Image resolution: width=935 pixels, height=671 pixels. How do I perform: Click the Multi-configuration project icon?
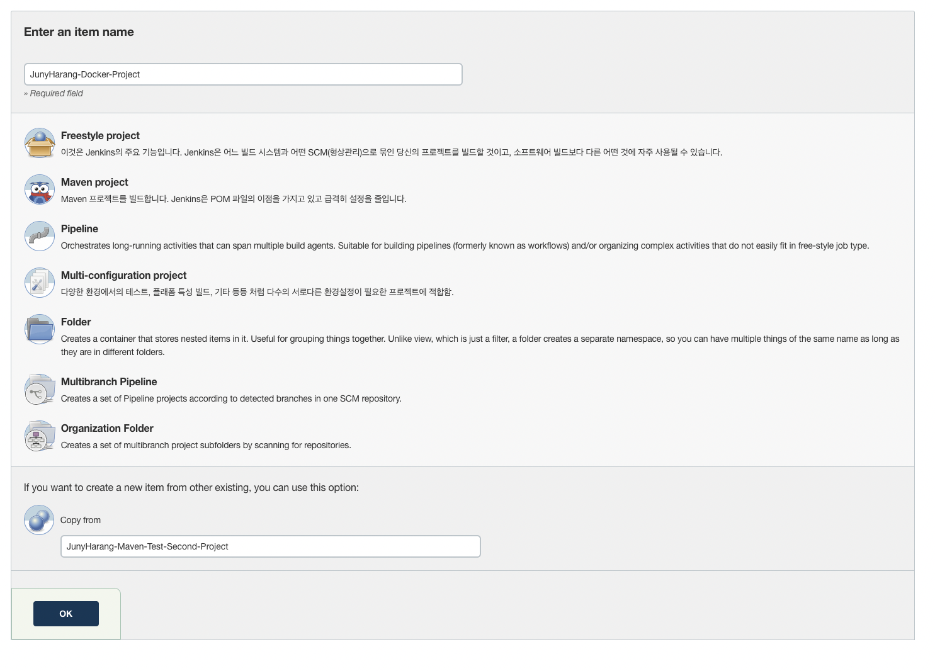pos(40,283)
